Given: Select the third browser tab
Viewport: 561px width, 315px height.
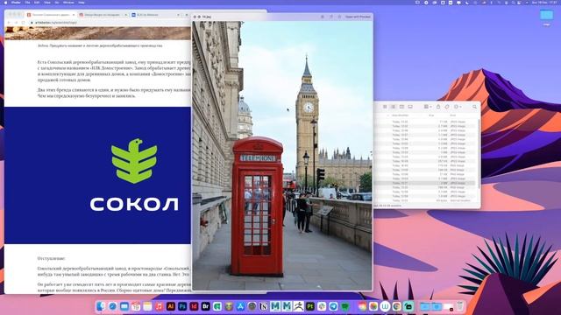Looking at the screenshot, I should tap(155, 15).
